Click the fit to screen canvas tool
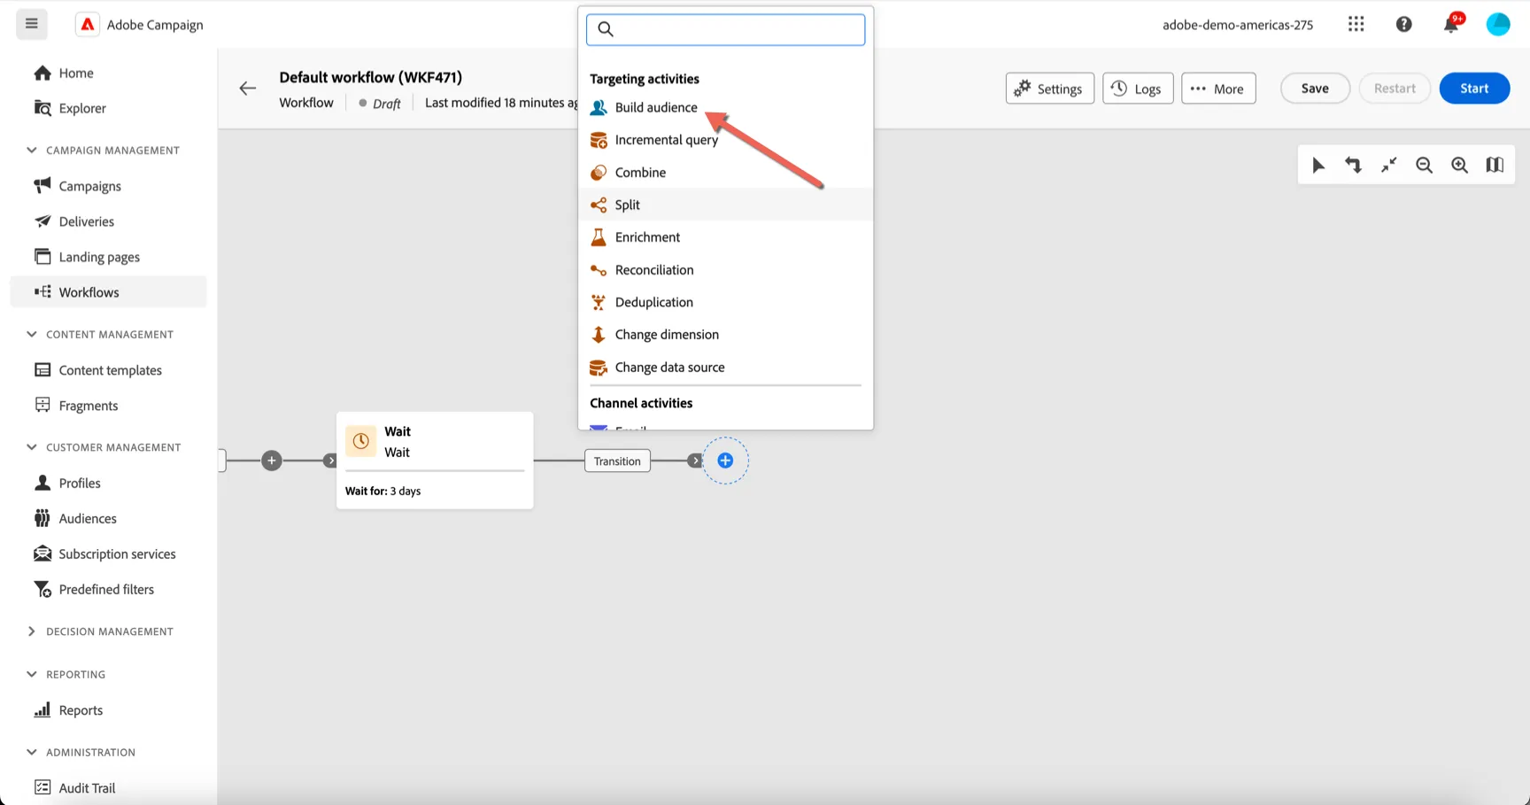The image size is (1530, 805). pos(1388,165)
